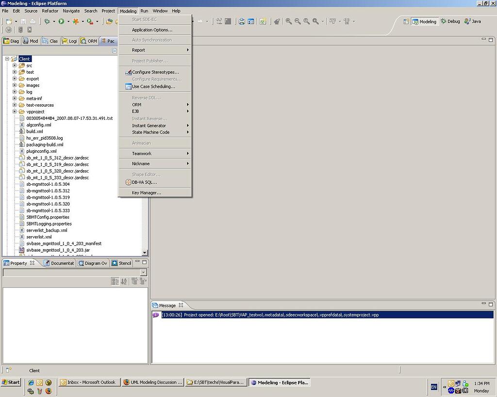The height and width of the screenshot is (397, 497).
Task: Click the Zoom In magnifier icon
Action: [289, 21]
